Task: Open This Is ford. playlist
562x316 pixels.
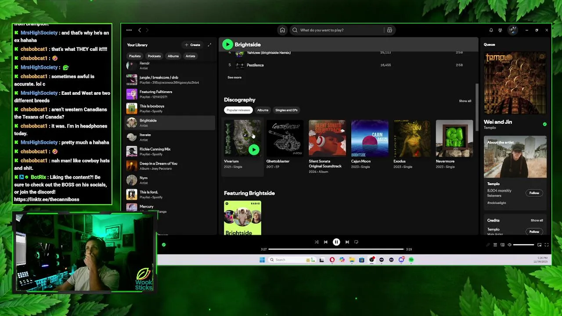Action: 170,194
